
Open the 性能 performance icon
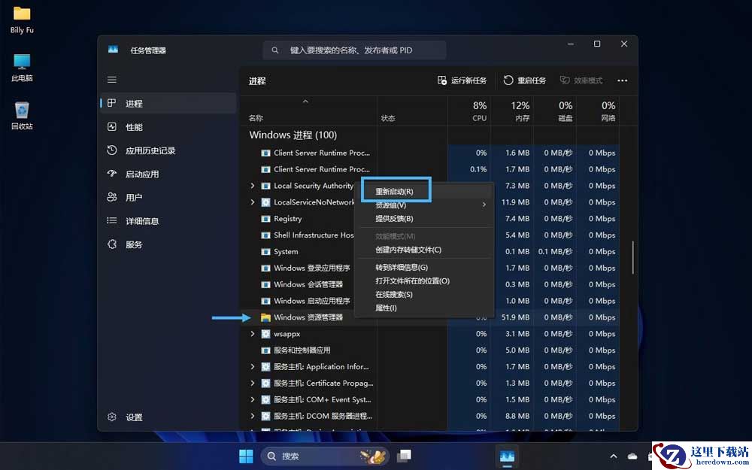pyautogui.click(x=112, y=126)
